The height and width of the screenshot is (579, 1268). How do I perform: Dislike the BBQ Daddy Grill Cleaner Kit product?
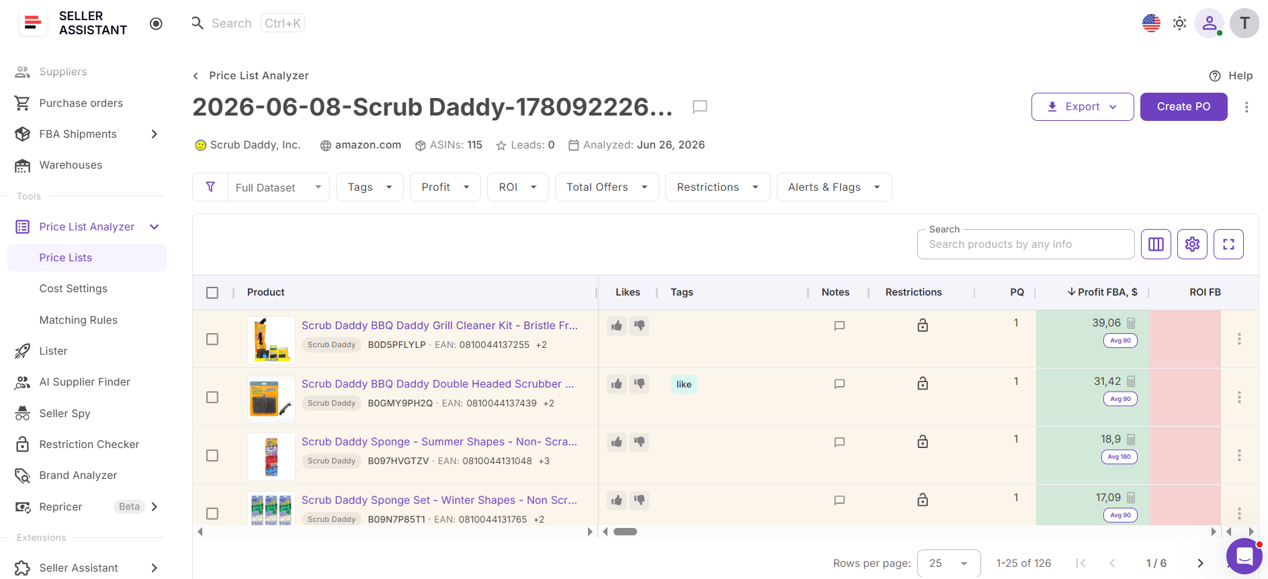639,326
